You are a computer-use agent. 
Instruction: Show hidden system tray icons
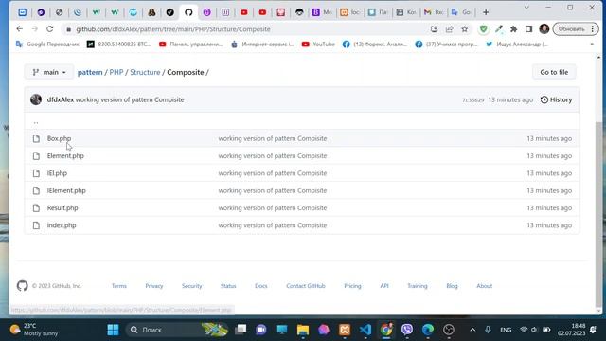[472, 330]
